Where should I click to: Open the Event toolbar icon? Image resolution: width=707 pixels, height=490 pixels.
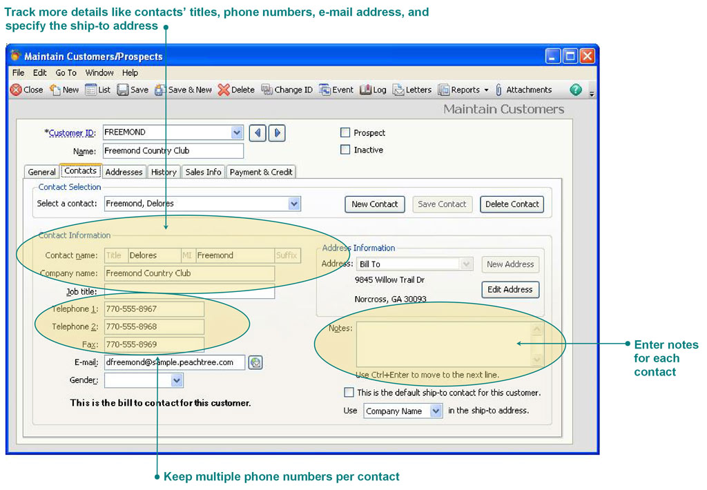tap(325, 90)
